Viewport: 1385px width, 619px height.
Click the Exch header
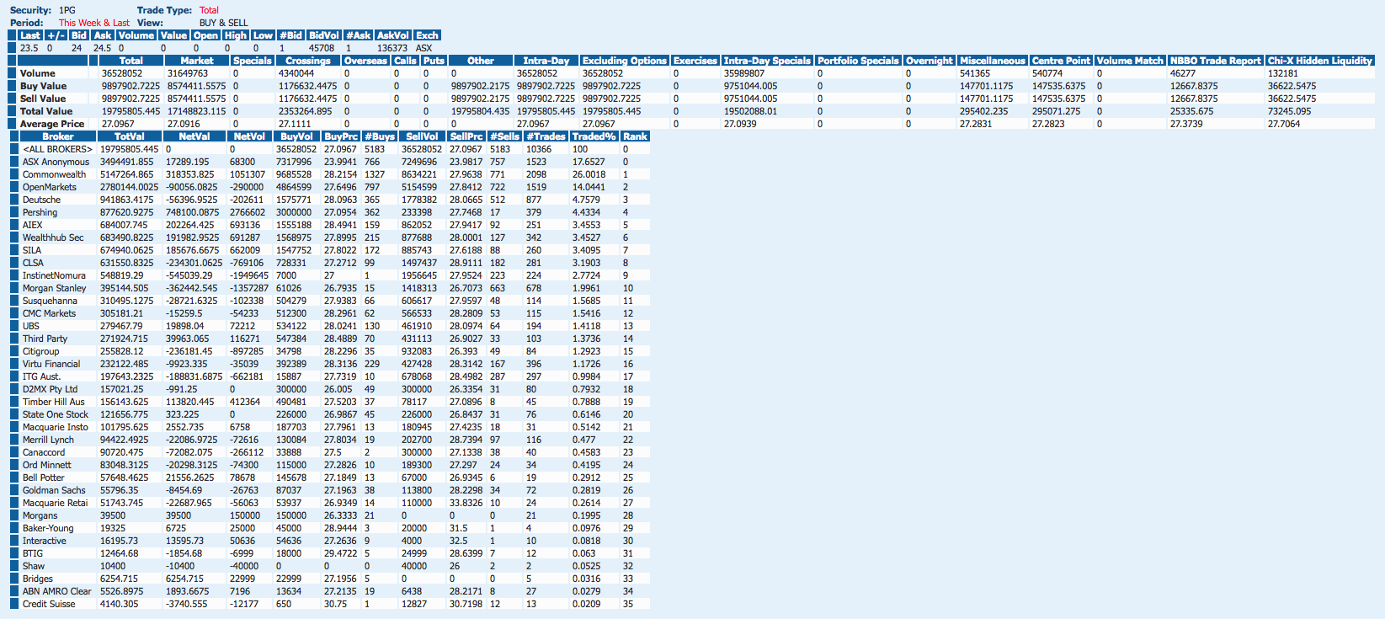427,35
